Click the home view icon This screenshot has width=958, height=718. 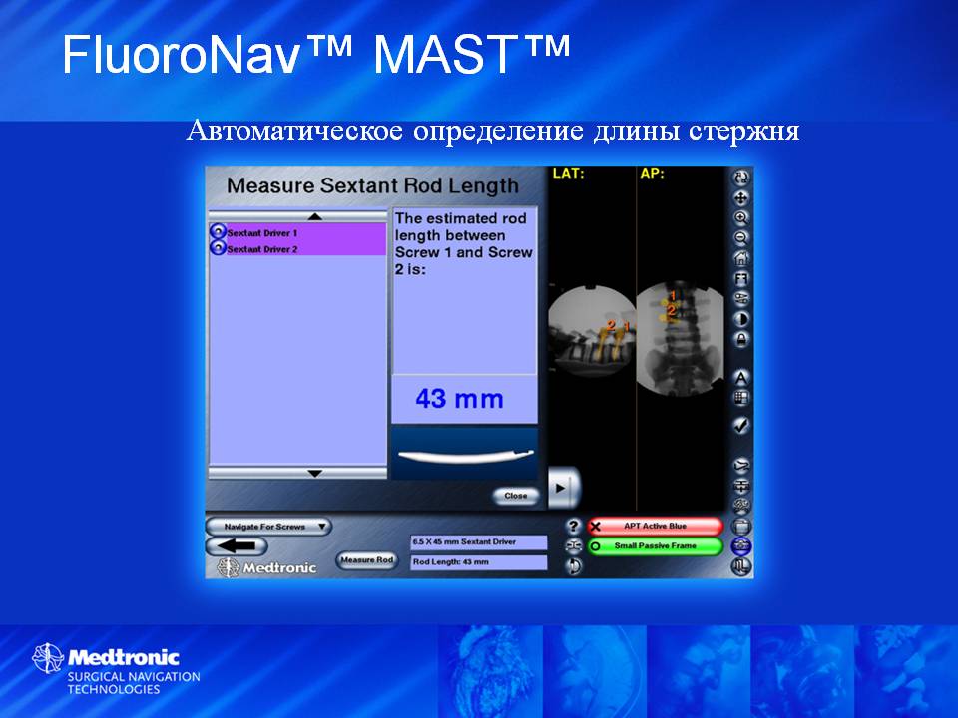click(741, 258)
